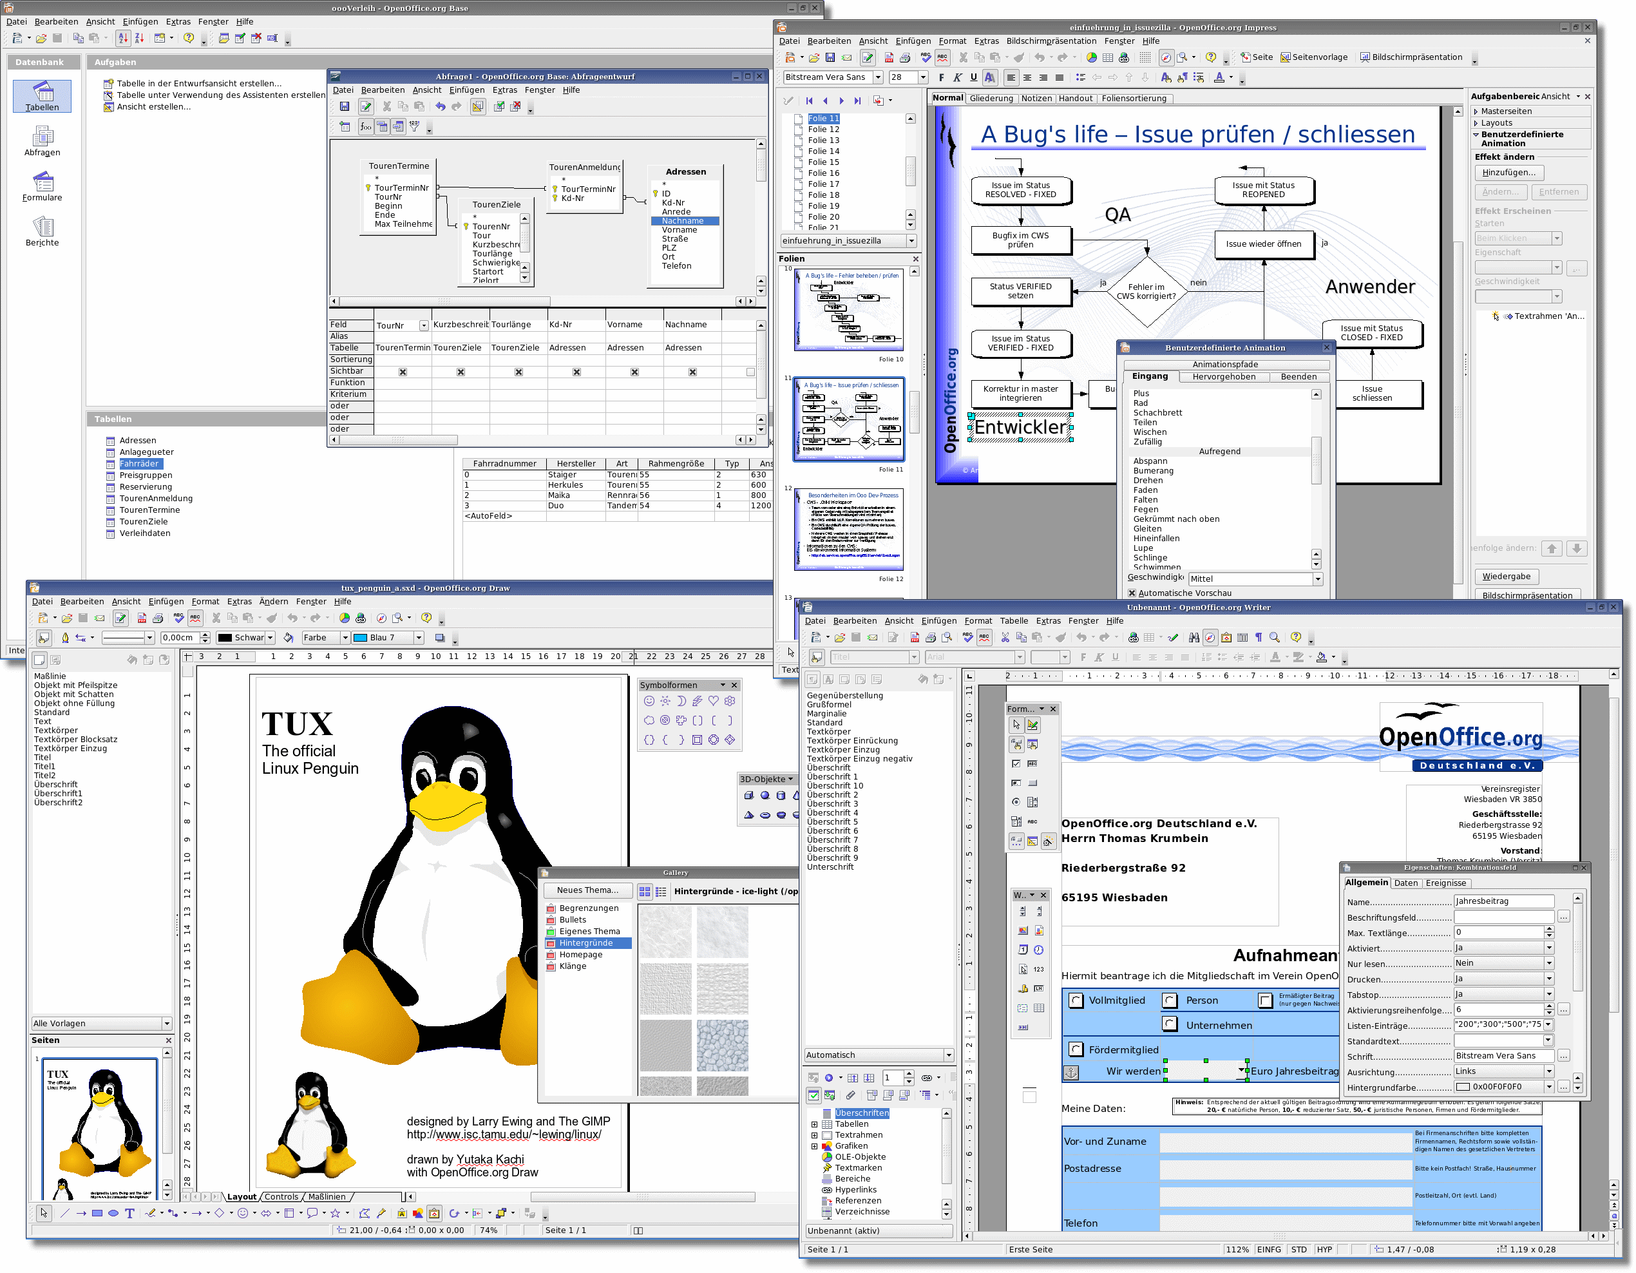Screen dimensions: 1636x1273
Task: Click the data sources icon in the Writer toolbar
Action: click(1242, 638)
